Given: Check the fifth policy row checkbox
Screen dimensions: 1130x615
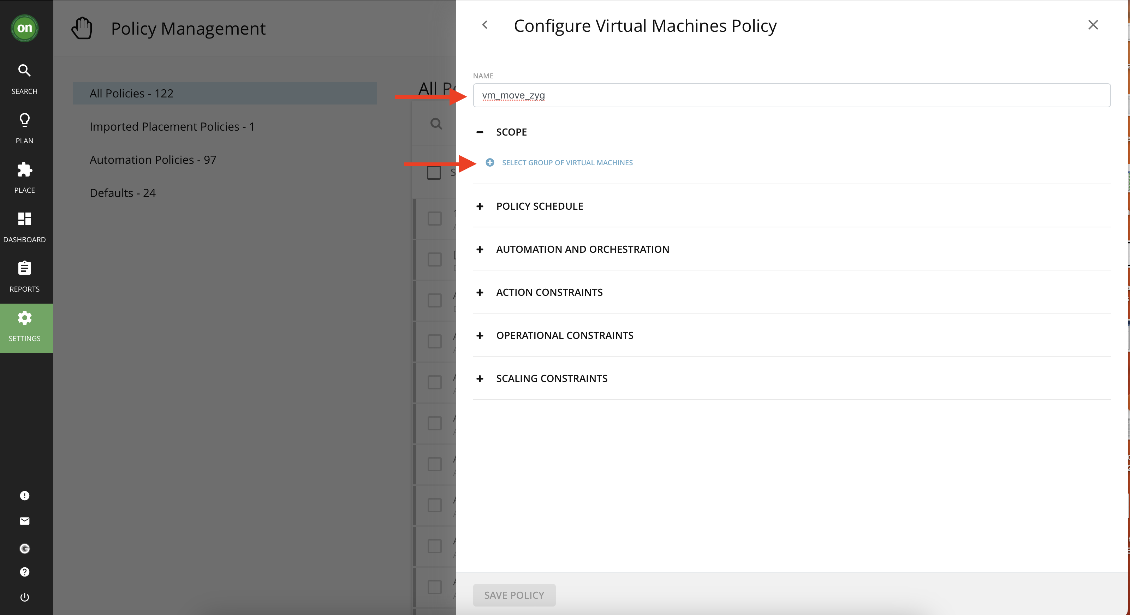Looking at the screenshot, I should 434,382.
